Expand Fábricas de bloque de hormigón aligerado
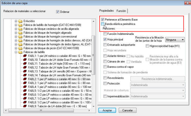This screenshot has width=191, height=116. coord(16,33)
